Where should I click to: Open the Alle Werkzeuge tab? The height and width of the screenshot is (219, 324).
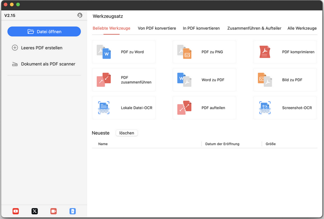[x=302, y=28]
